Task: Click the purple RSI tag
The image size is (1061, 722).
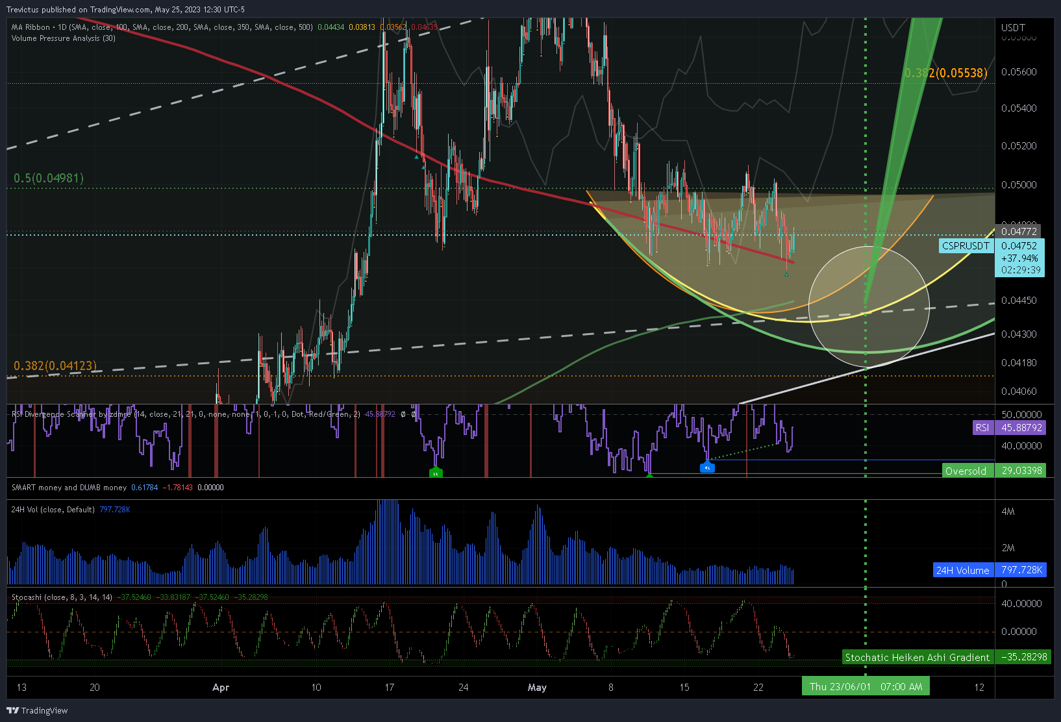Action: [x=983, y=428]
